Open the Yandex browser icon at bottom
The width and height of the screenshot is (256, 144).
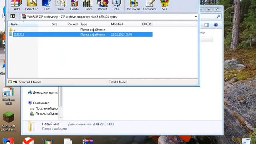click(28, 141)
